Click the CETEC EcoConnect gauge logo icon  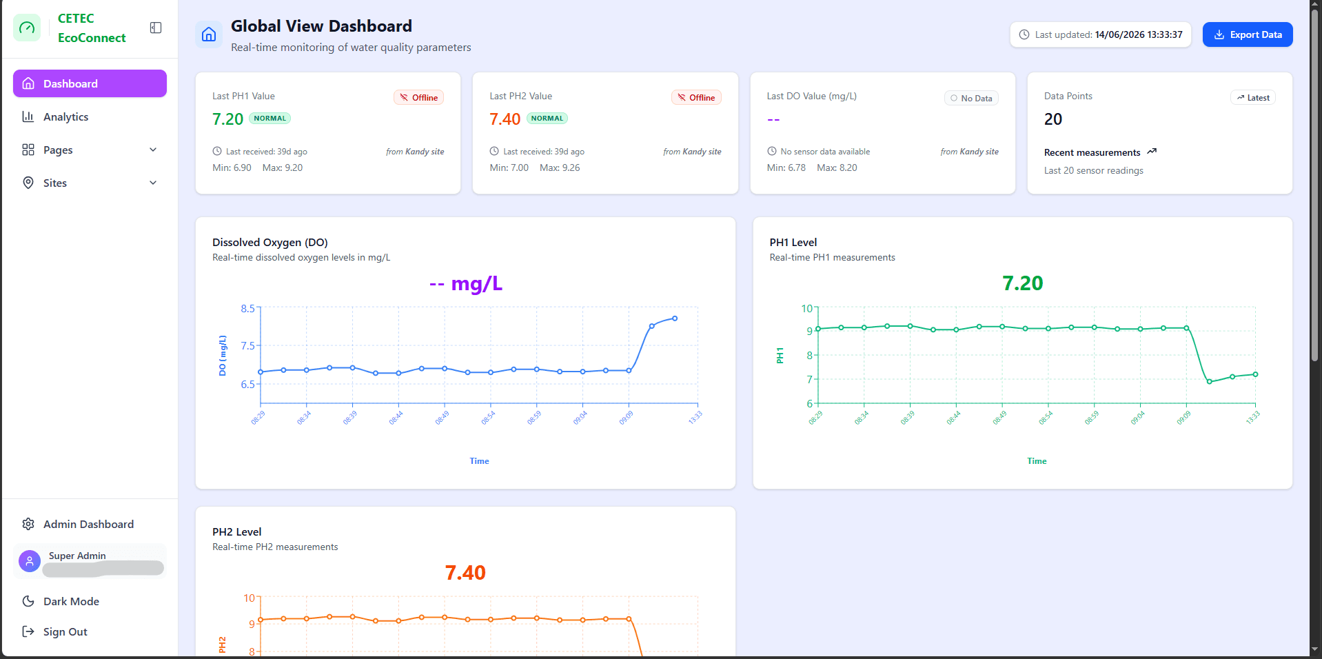click(27, 28)
